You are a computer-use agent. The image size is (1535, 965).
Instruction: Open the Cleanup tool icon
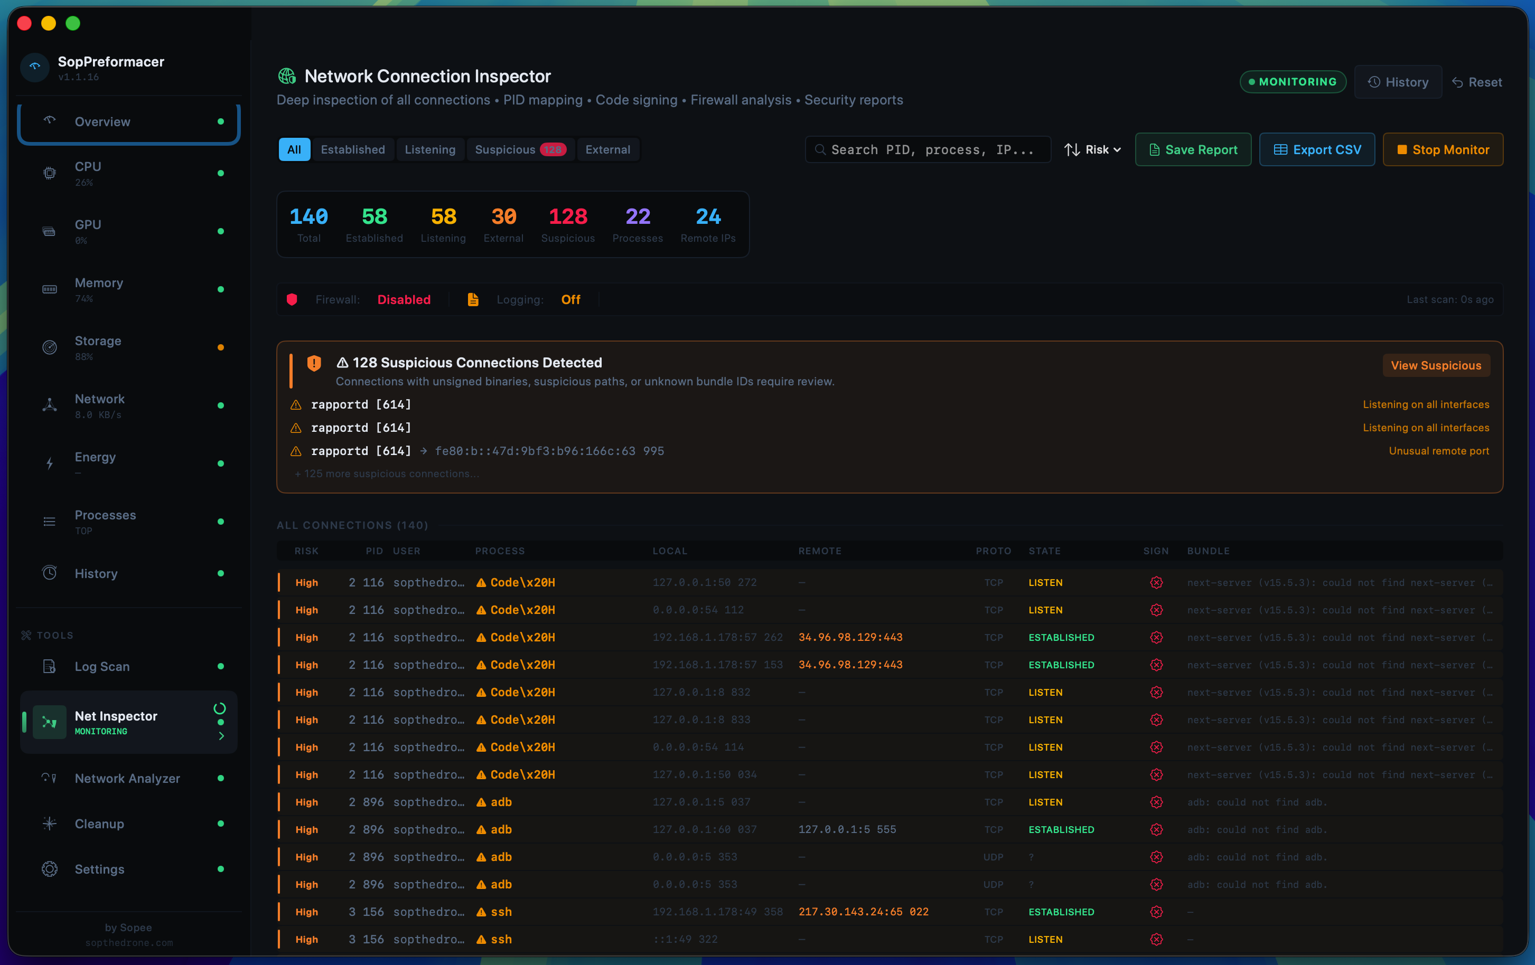[49, 824]
